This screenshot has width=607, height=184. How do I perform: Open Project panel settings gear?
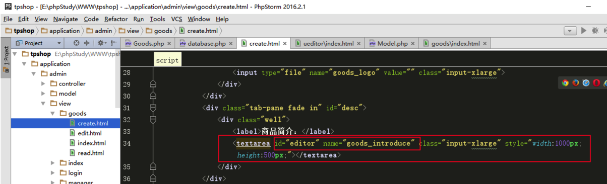click(101, 43)
